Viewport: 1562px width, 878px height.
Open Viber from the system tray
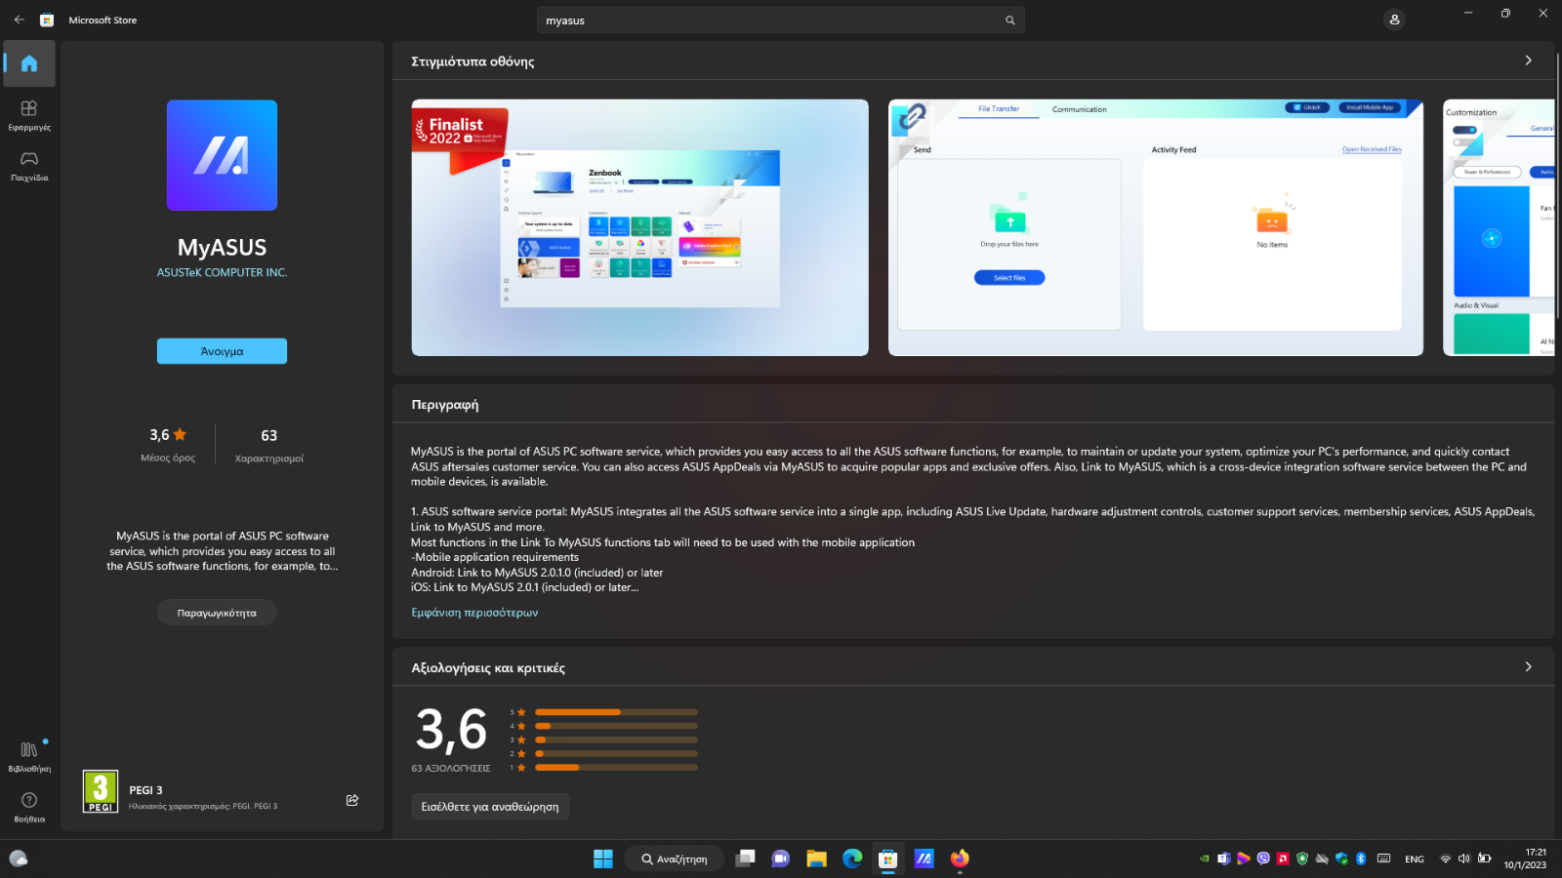pos(1263,858)
